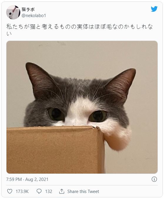The height and width of the screenshot is (198, 164).
Task: Click the Japanese tweet text
Action: pyautogui.click(x=79, y=30)
